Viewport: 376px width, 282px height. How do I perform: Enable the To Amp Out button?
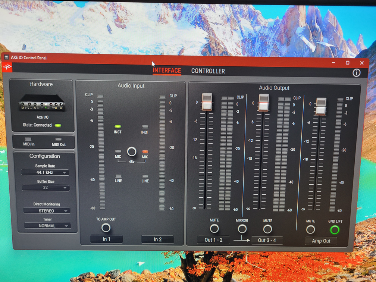106,228
